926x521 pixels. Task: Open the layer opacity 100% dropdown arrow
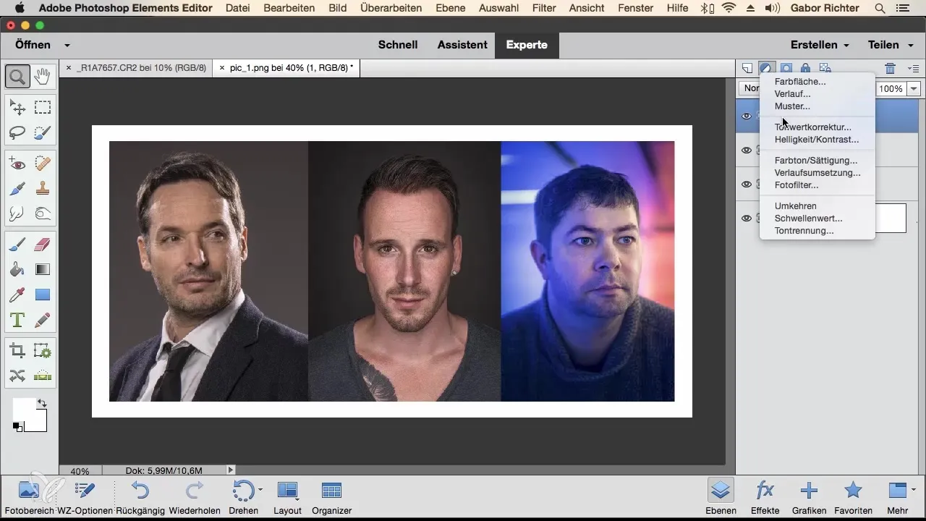coord(914,88)
